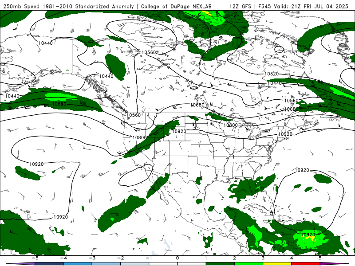Viewport: 355px width, 266px height.
Task: Click the 'College of DuPage NEXLAB' text
Action: (176, 6)
